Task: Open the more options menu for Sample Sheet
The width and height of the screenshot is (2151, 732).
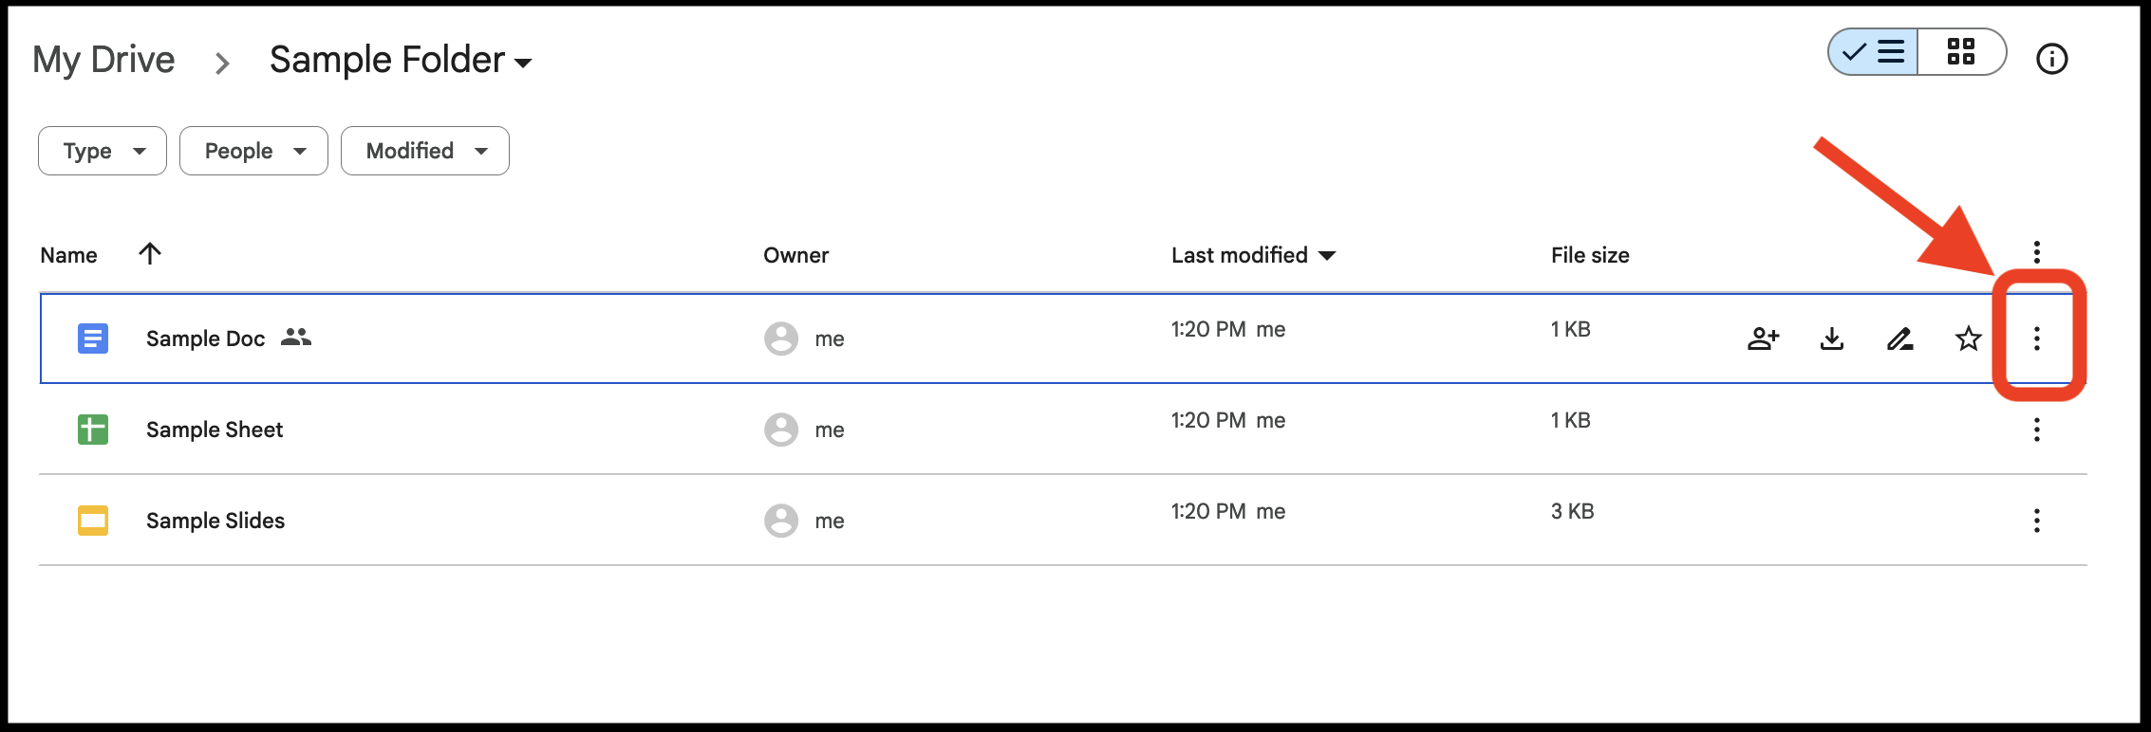Action: point(2037,430)
